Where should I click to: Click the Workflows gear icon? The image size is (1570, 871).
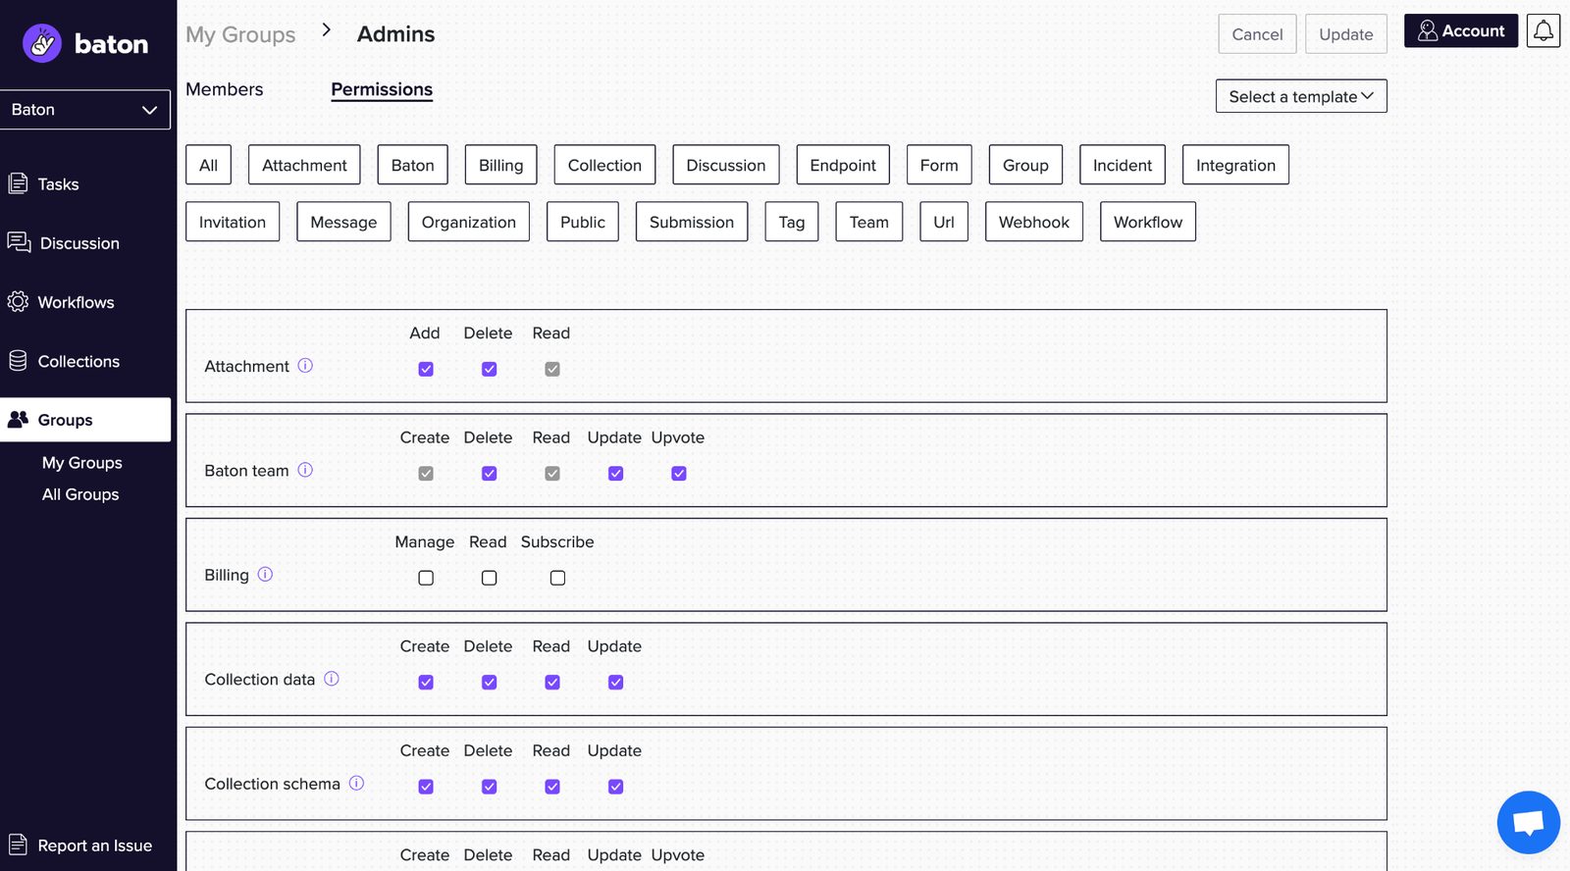point(18,301)
